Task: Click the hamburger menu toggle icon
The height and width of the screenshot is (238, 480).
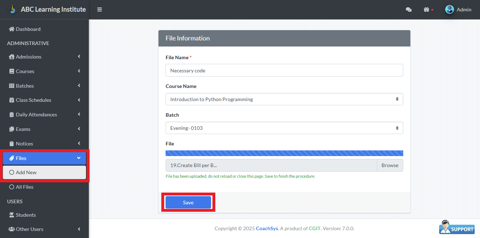Action: click(x=99, y=10)
